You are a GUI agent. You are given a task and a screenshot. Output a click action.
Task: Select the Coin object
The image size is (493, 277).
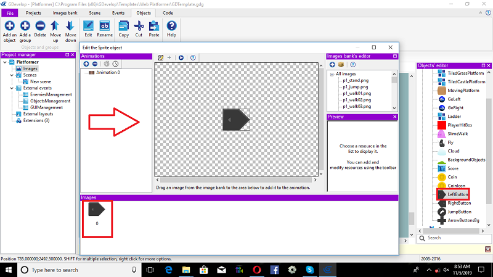pyautogui.click(x=452, y=177)
